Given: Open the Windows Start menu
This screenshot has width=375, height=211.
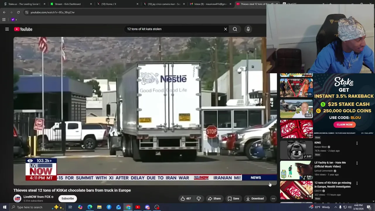Looking at the screenshot, I should tap(4, 207).
